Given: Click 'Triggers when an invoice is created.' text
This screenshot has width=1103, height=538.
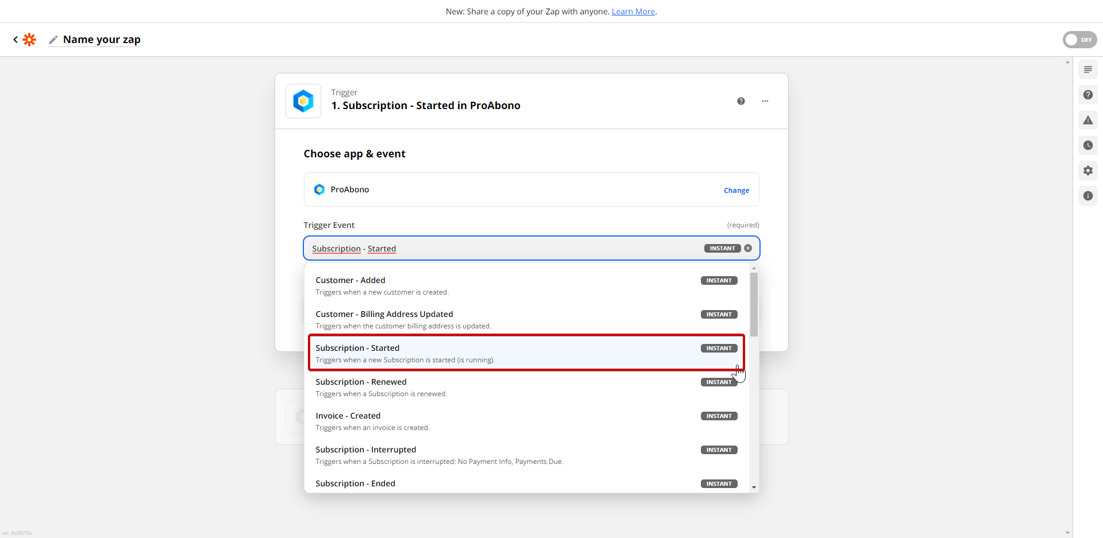Looking at the screenshot, I should tap(372, 428).
